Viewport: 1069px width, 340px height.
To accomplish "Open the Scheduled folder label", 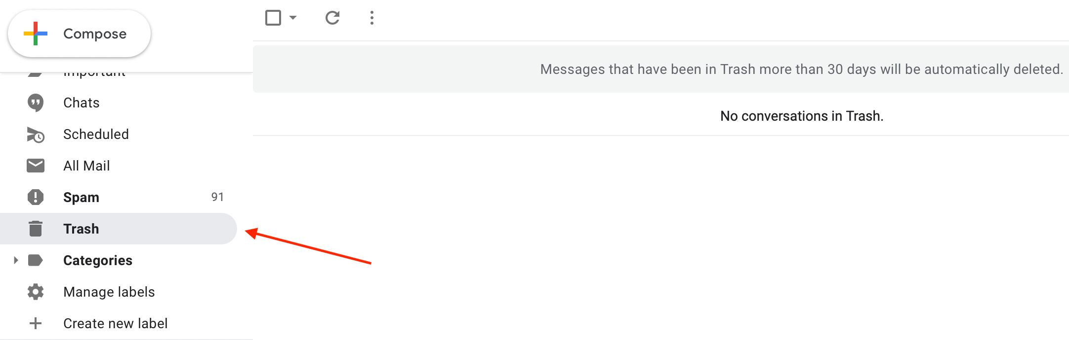I will (x=96, y=134).
